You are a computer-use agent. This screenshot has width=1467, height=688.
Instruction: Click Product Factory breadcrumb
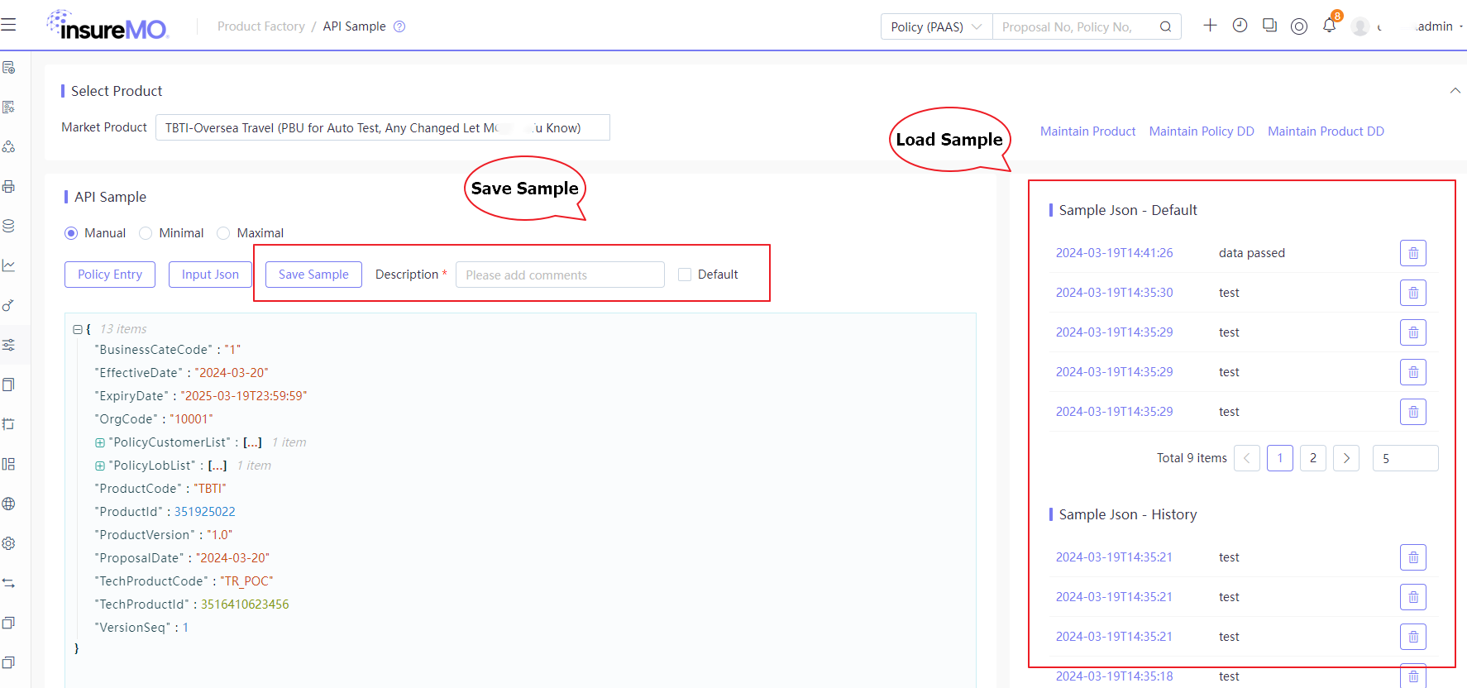261,26
